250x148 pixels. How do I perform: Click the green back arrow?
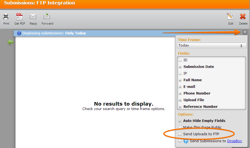coord(10,42)
